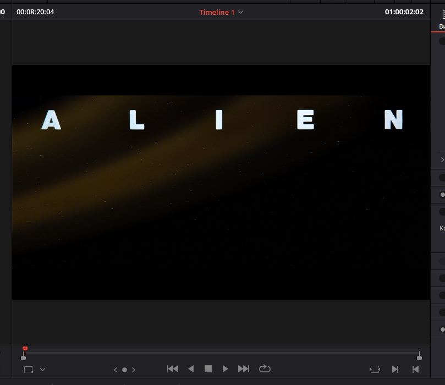Play in reverse button

tap(191, 369)
